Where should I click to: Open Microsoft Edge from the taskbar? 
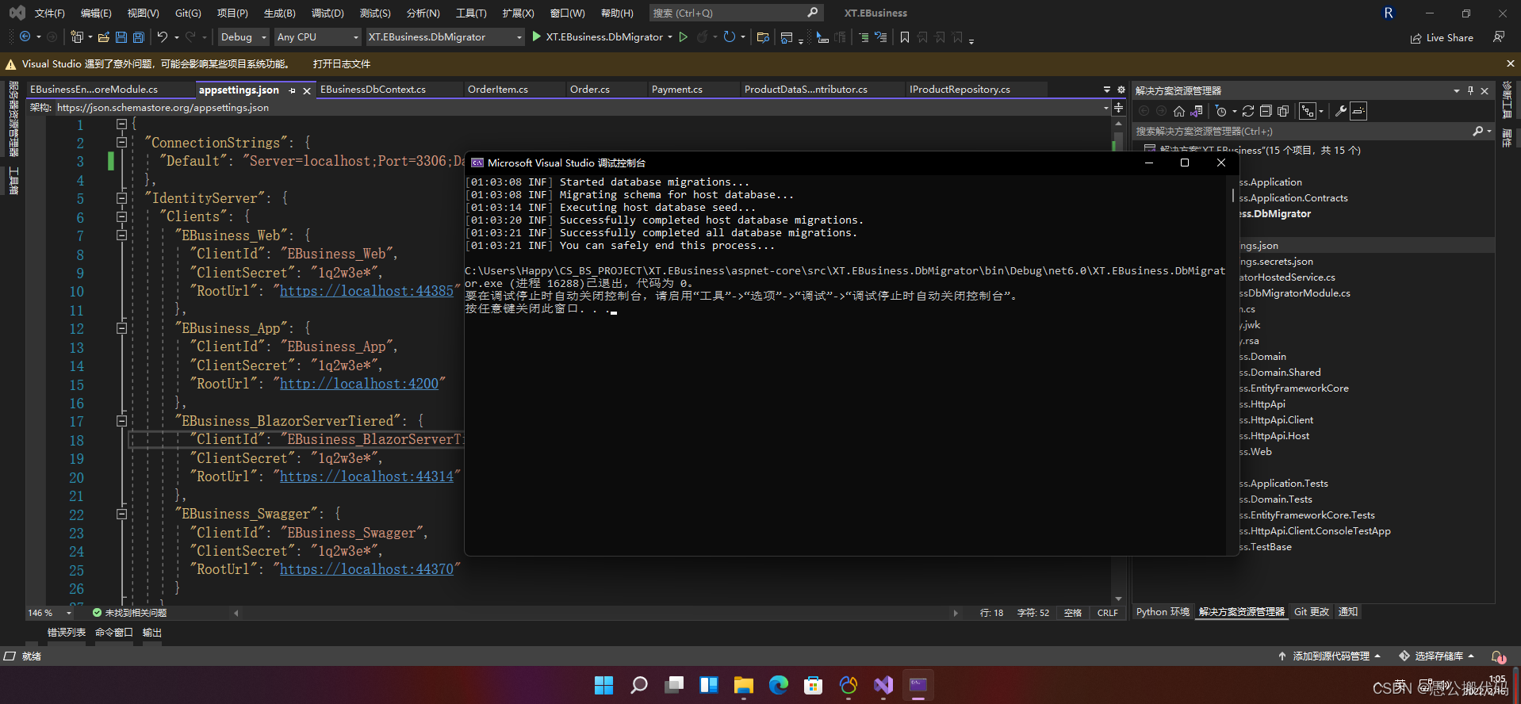[779, 685]
